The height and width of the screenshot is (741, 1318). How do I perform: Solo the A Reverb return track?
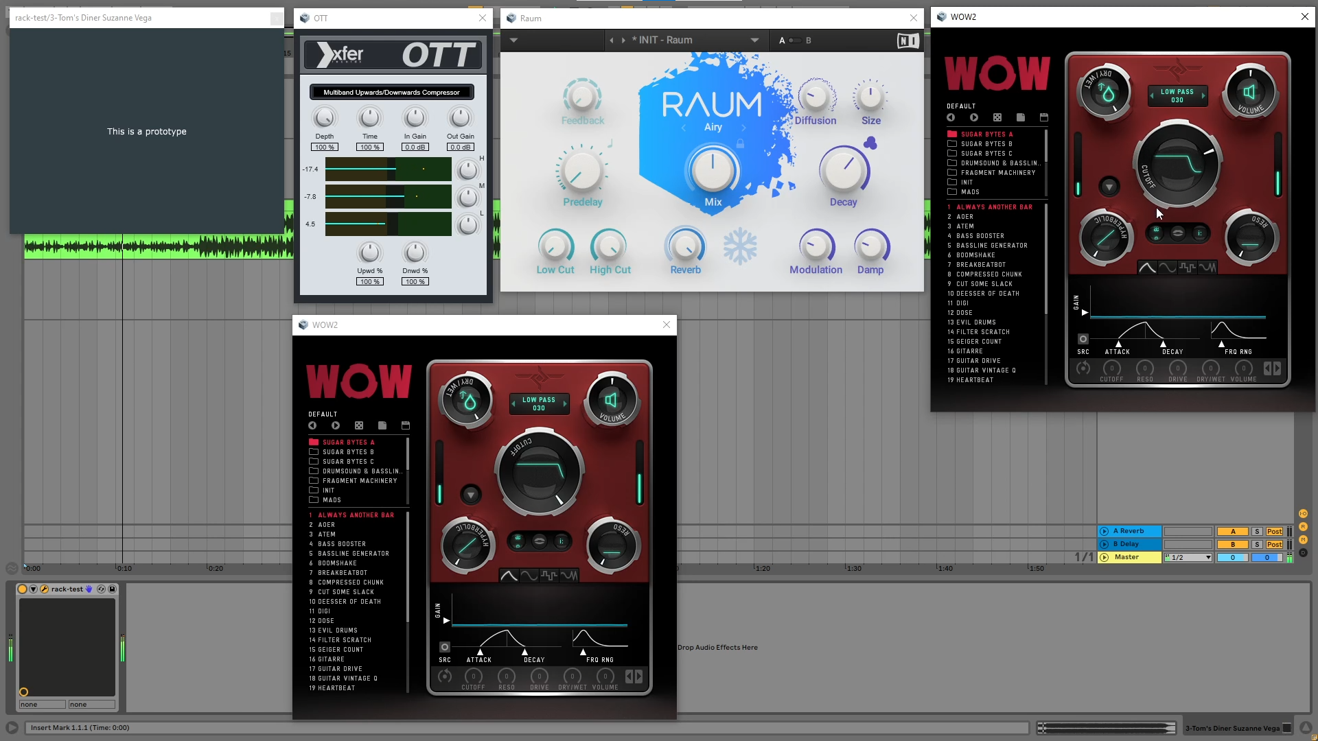1257,532
